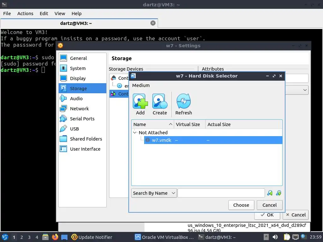This screenshot has width=323, height=242.
Task: Open Serial Ports settings category
Action: point(82,119)
